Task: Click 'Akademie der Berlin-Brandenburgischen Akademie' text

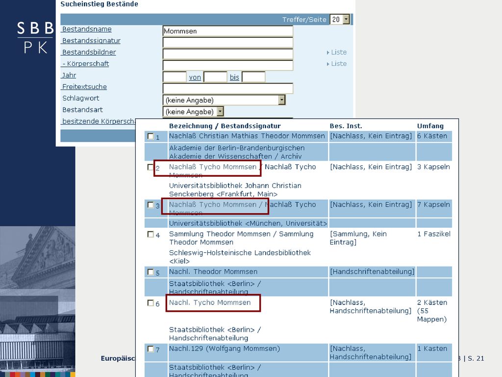Action: click(x=237, y=152)
